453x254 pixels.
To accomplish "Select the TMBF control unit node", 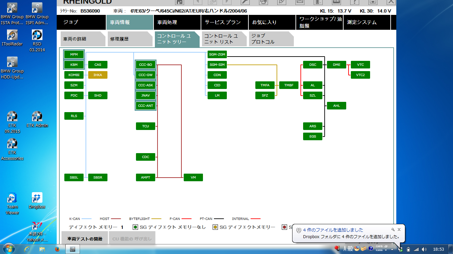I will tap(289, 85).
